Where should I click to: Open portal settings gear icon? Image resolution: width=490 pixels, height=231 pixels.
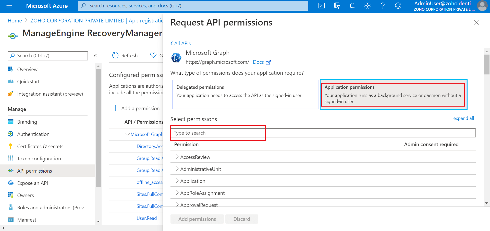(x=367, y=6)
